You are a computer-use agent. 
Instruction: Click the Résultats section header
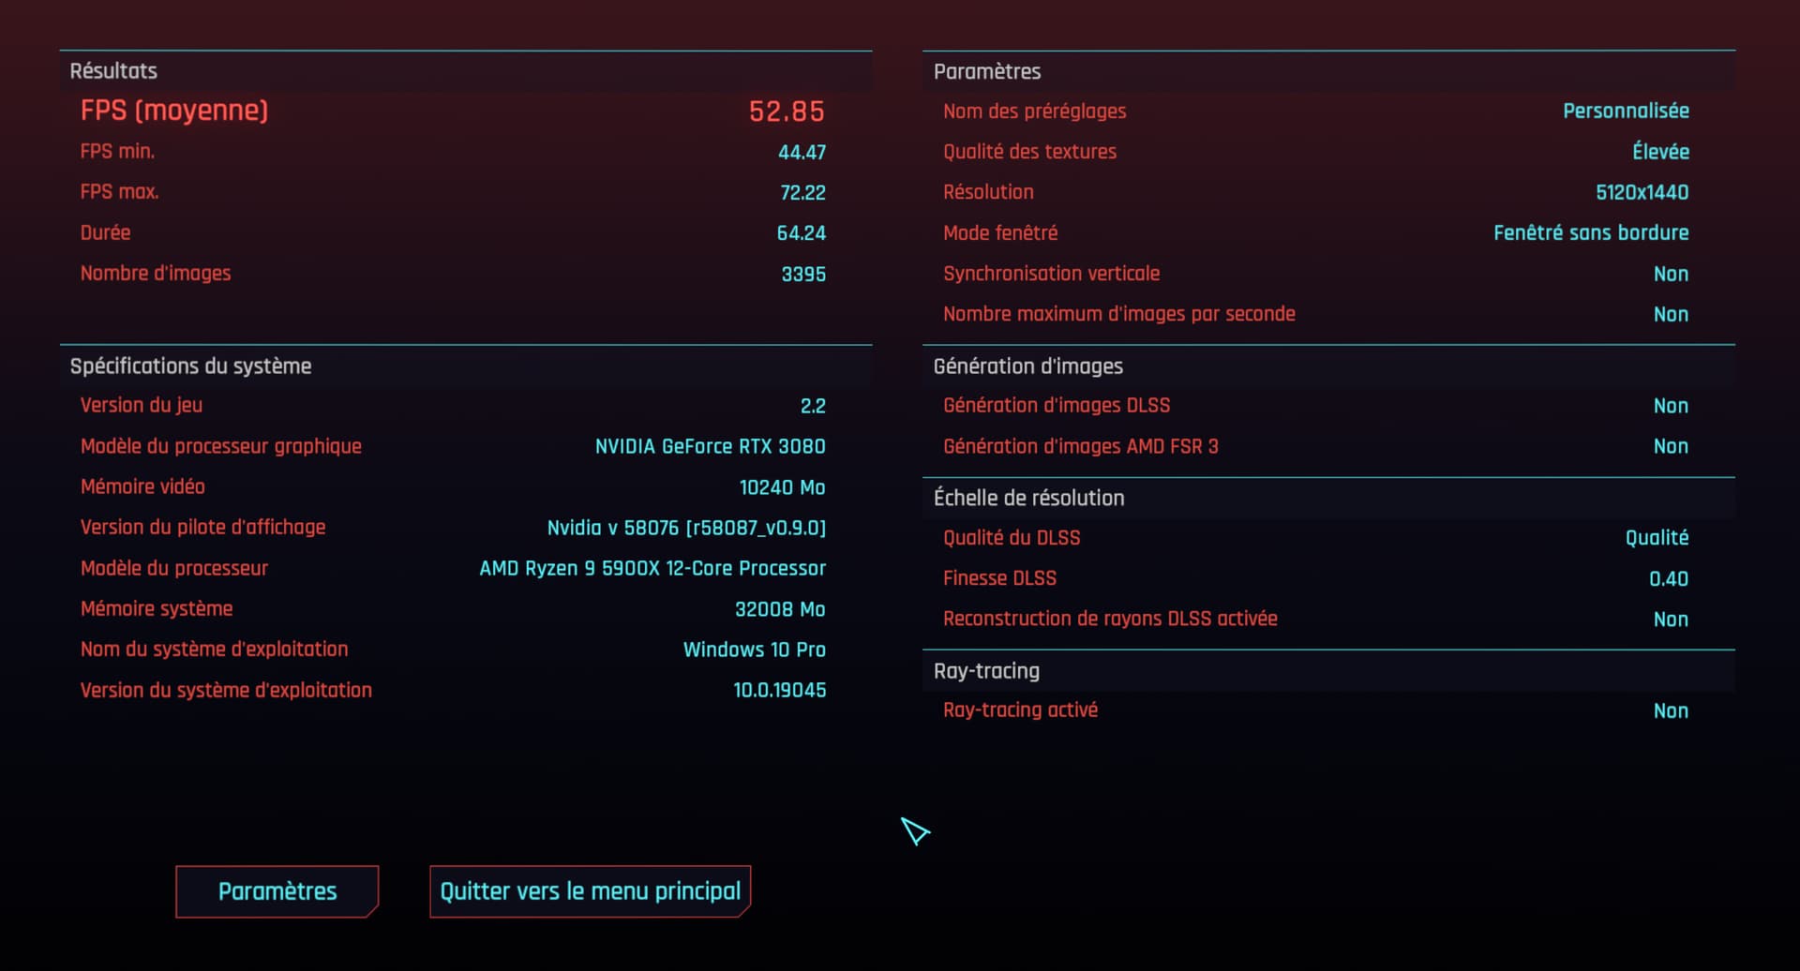113,71
